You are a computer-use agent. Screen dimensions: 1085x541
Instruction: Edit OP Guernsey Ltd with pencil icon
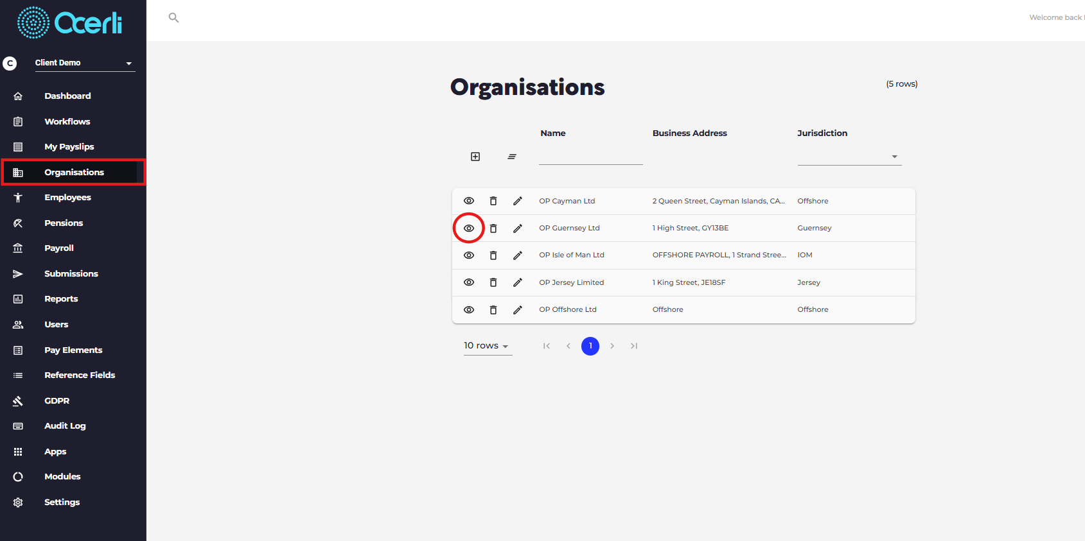[x=518, y=228]
